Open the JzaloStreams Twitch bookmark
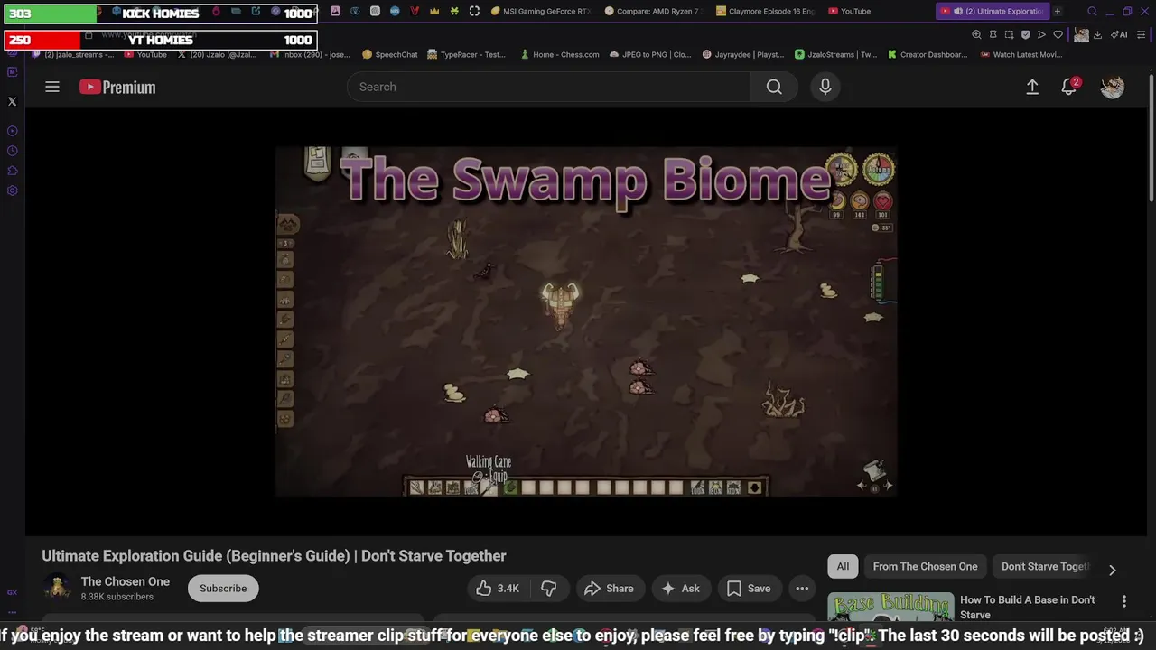1156x650 pixels. [x=835, y=54]
